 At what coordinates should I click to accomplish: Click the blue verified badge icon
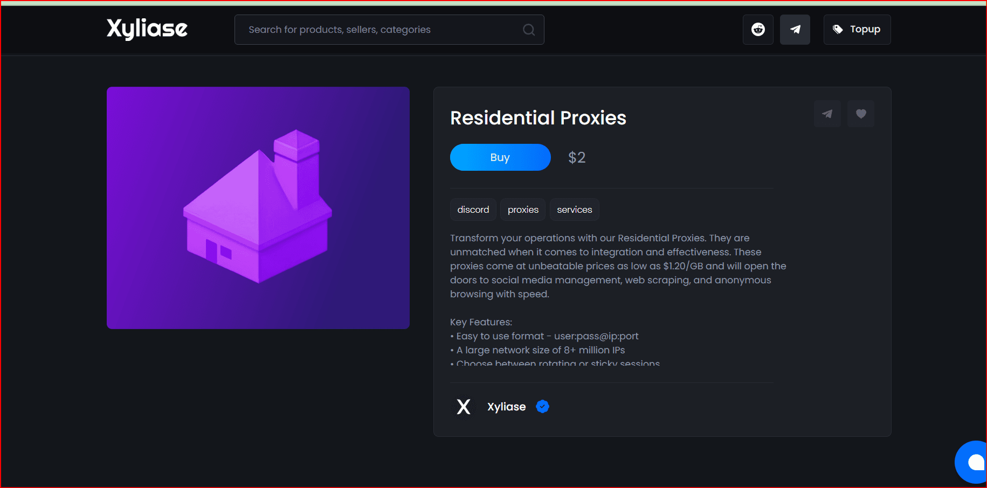[x=542, y=407]
